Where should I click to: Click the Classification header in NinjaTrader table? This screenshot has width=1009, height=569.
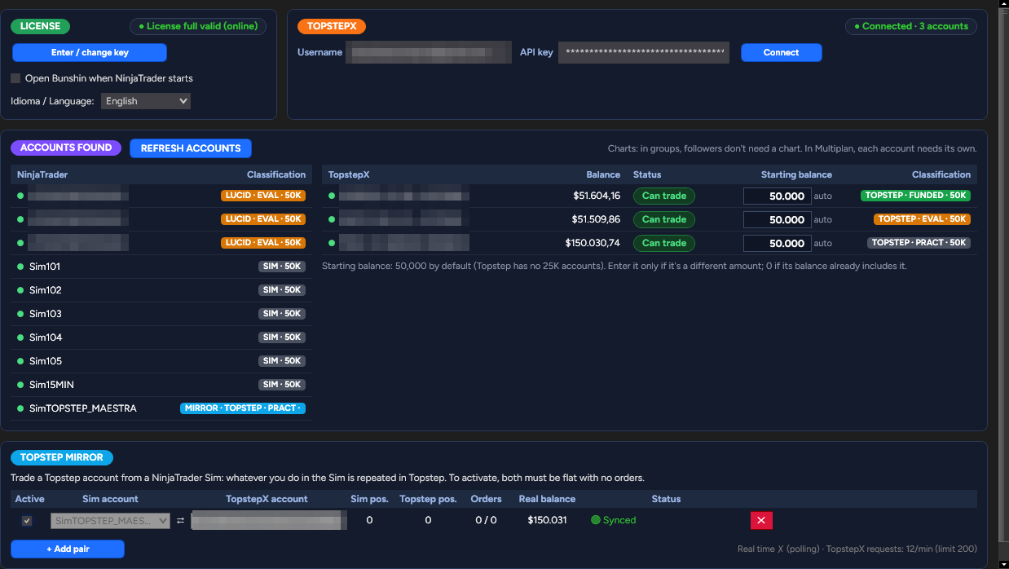pyautogui.click(x=276, y=174)
